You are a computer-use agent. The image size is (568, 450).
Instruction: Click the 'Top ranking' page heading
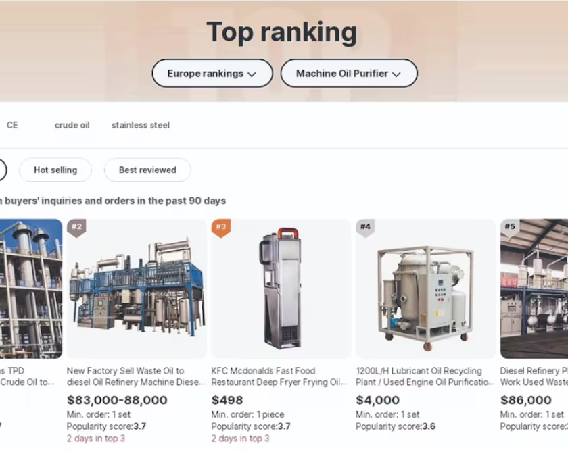[282, 32]
